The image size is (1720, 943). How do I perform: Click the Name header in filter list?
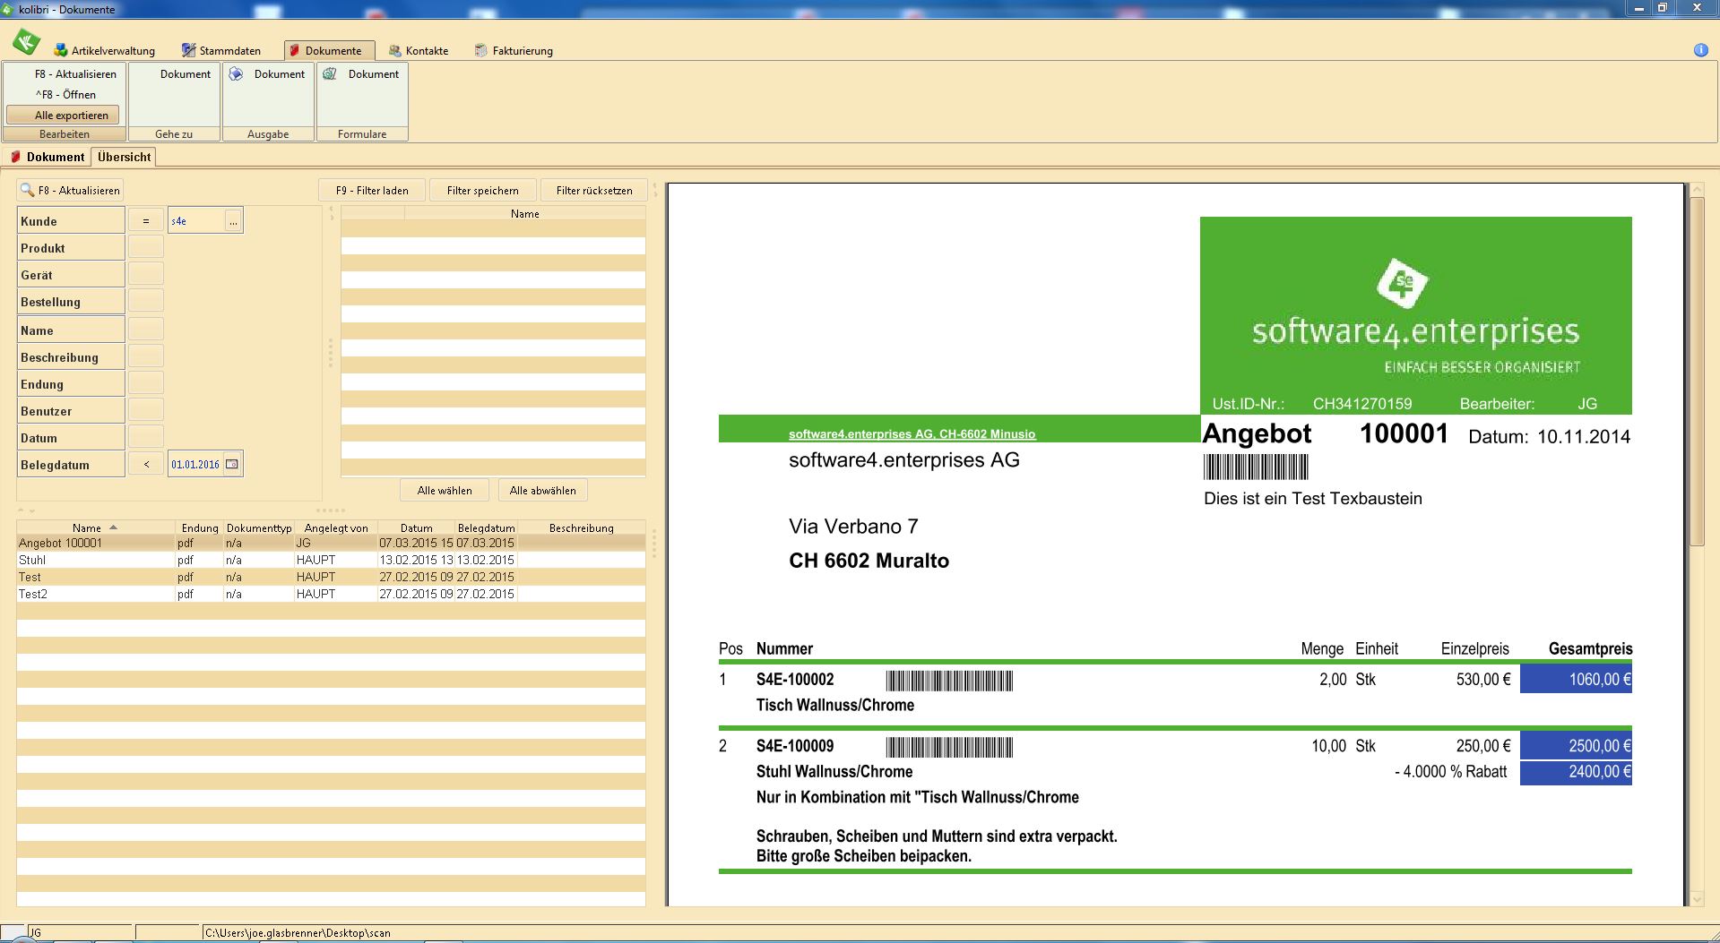[x=525, y=213]
